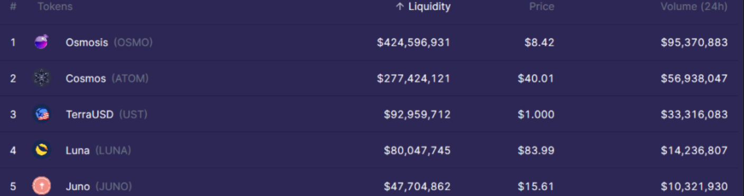Click the Cosmos ATOM token icon

click(x=41, y=78)
